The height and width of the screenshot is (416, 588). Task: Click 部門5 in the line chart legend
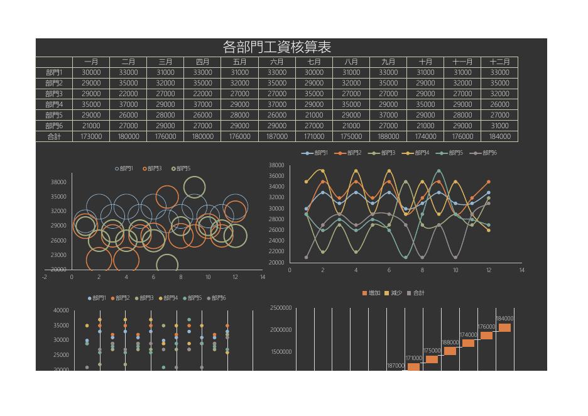click(449, 153)
